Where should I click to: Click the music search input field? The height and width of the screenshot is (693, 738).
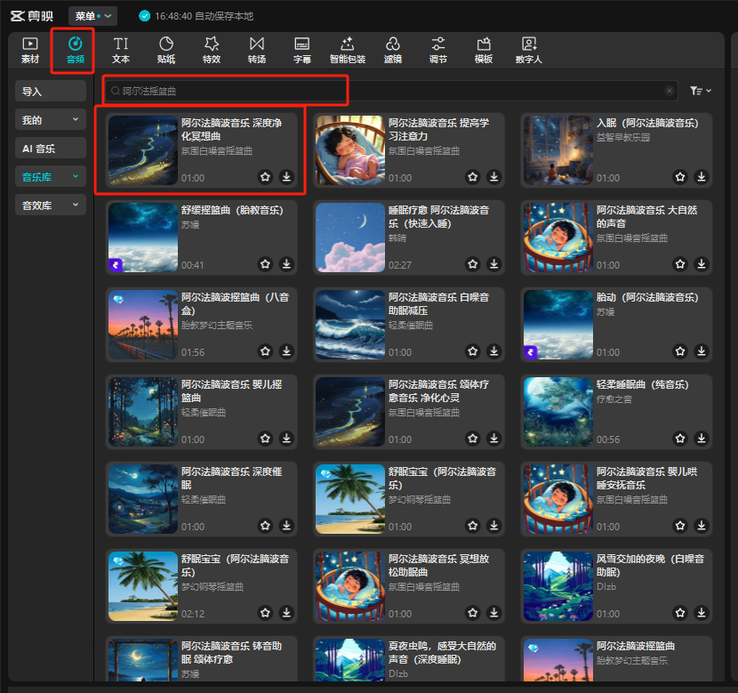click(391, 91)
